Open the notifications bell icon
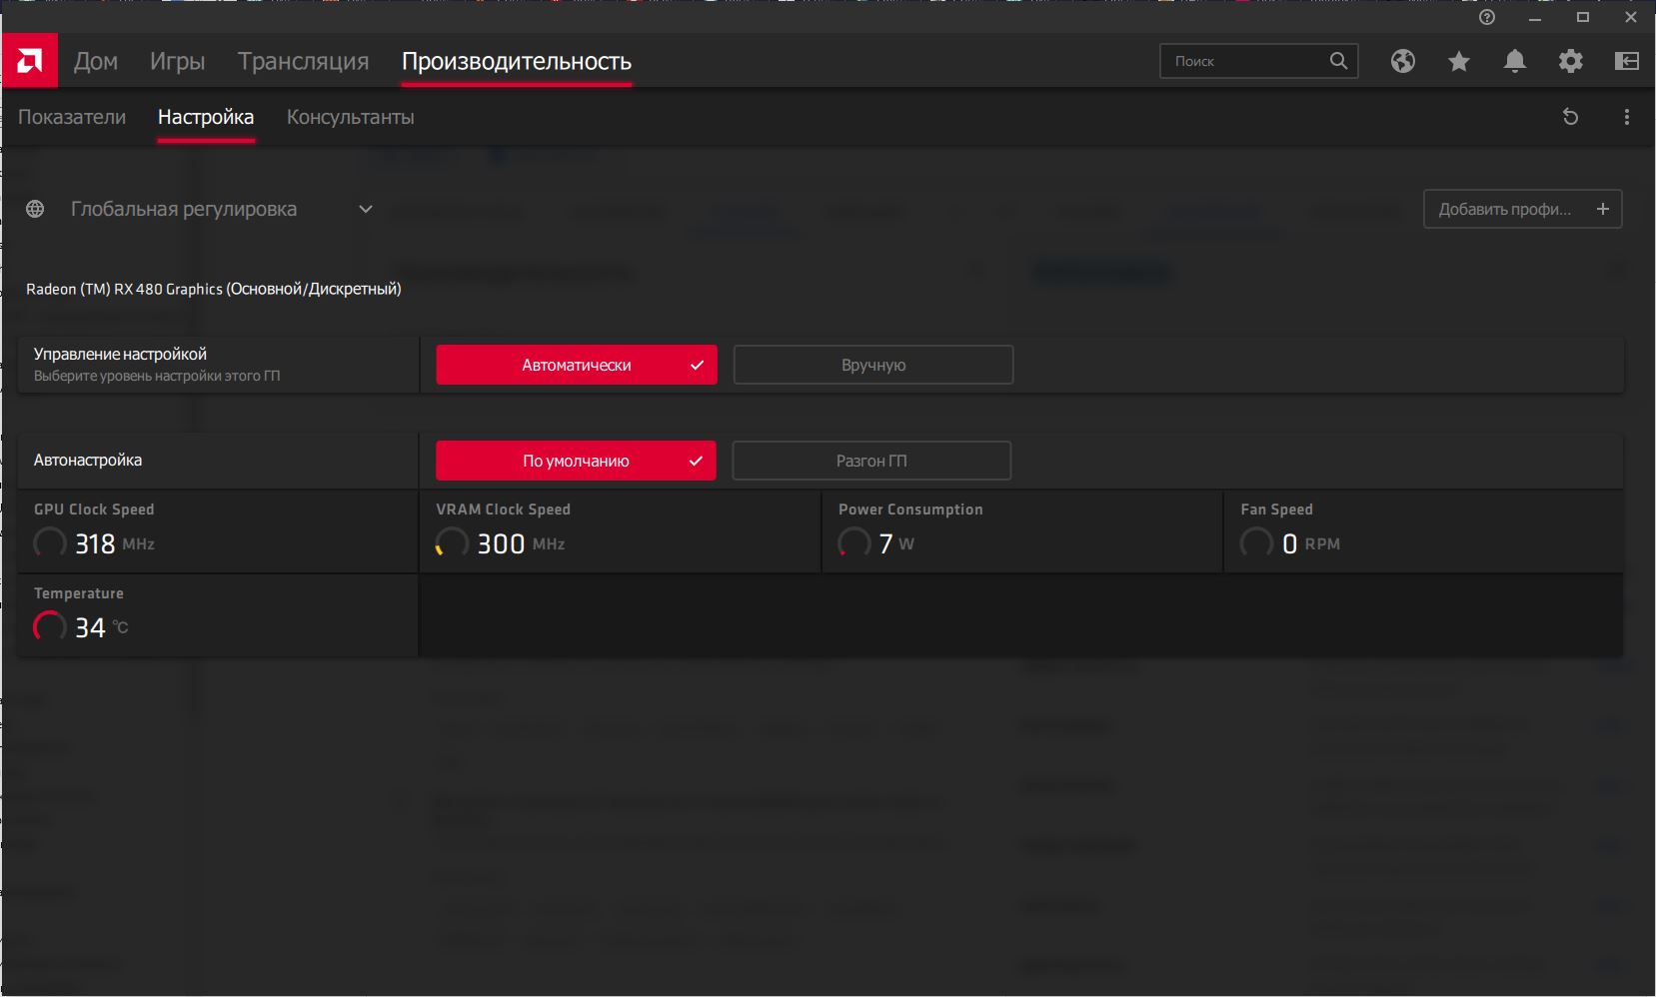1656x997 pixels. tap(1515, 61)
